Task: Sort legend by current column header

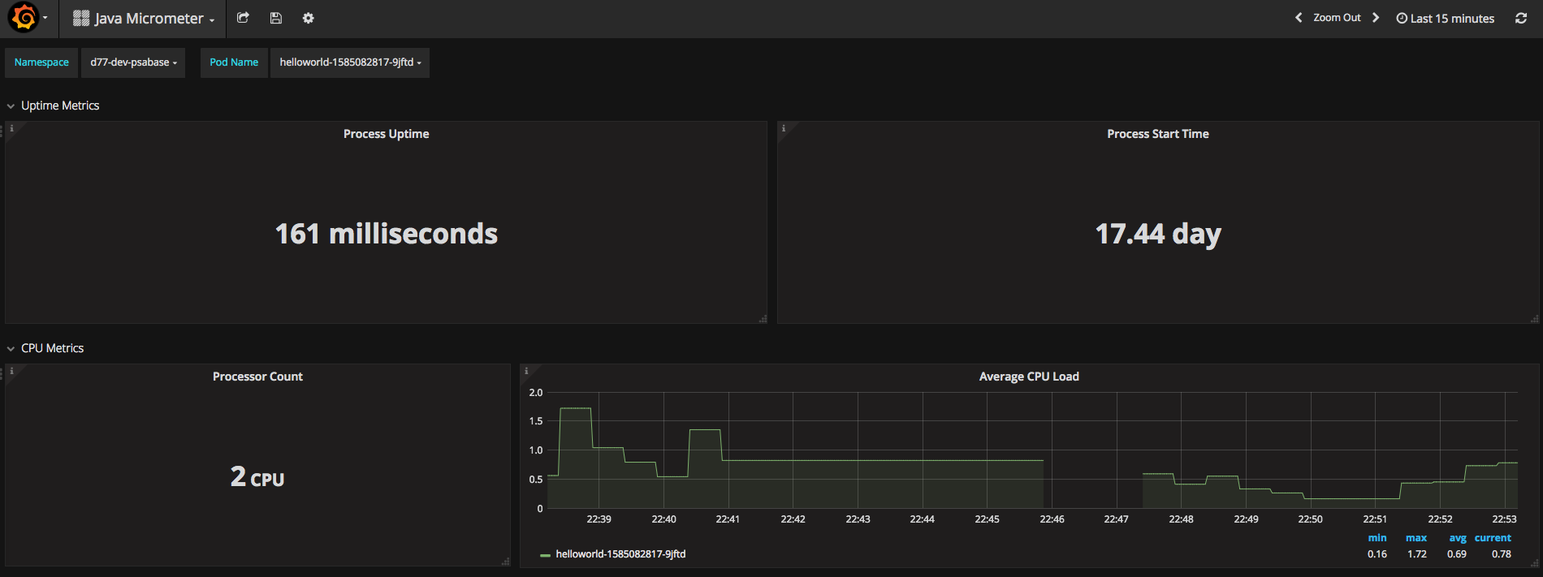Action: pyautogui.click(x=1493, y=538)
